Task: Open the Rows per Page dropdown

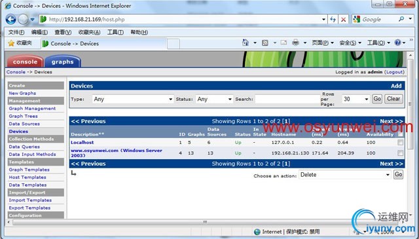Action: pyautogui.click(x=355, y=99)
